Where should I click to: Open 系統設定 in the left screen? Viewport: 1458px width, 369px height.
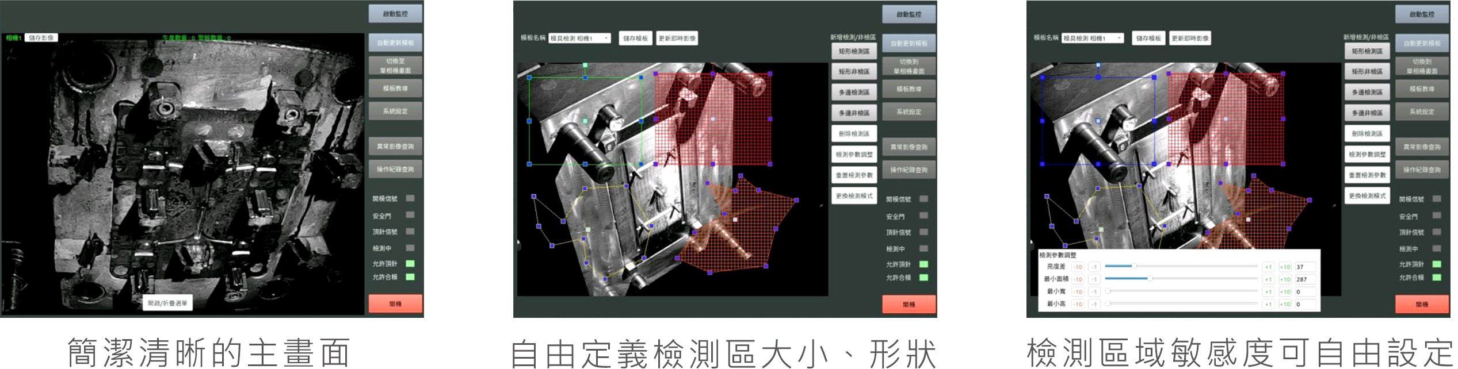[395, 111]
